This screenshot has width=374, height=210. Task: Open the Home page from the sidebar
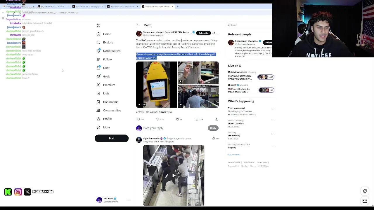click(104, 34)
